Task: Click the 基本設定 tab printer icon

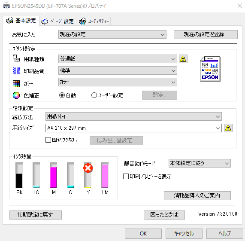Action: (x=9, y=21)
